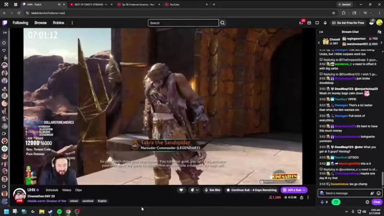The height and width of the screenshot is (216, 384).
Task: Open the Twitch home logo
Action: click(x=5, y=23)
